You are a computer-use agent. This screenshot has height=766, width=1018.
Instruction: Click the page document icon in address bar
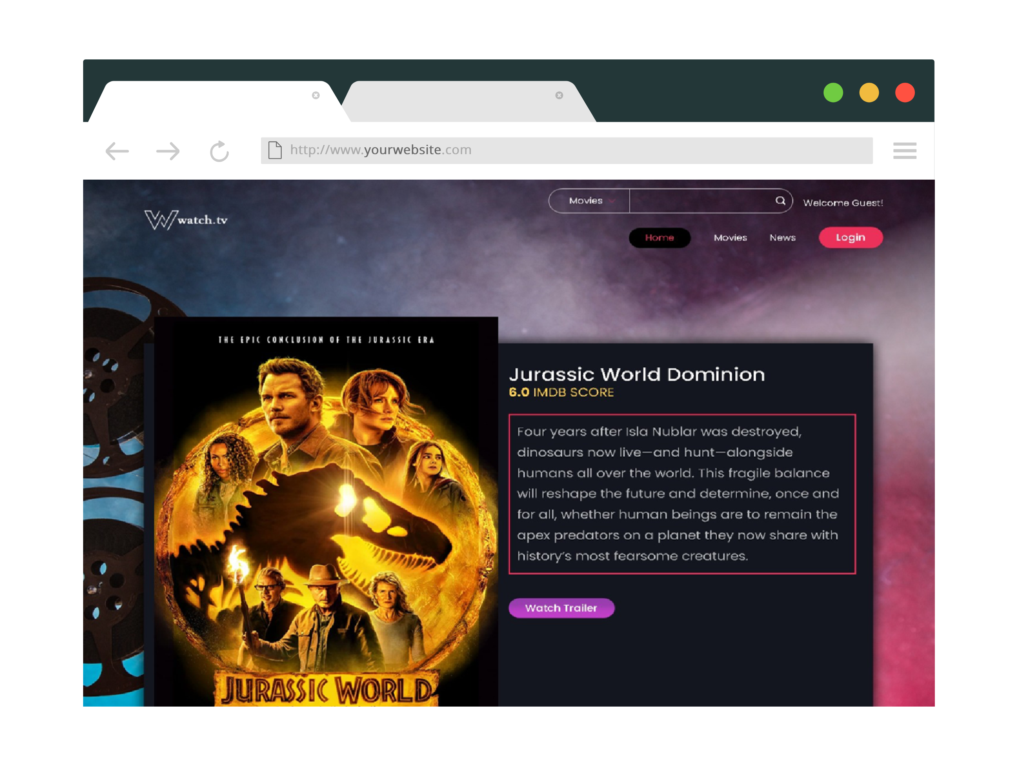pyautogui.click(x=275, y=150)
